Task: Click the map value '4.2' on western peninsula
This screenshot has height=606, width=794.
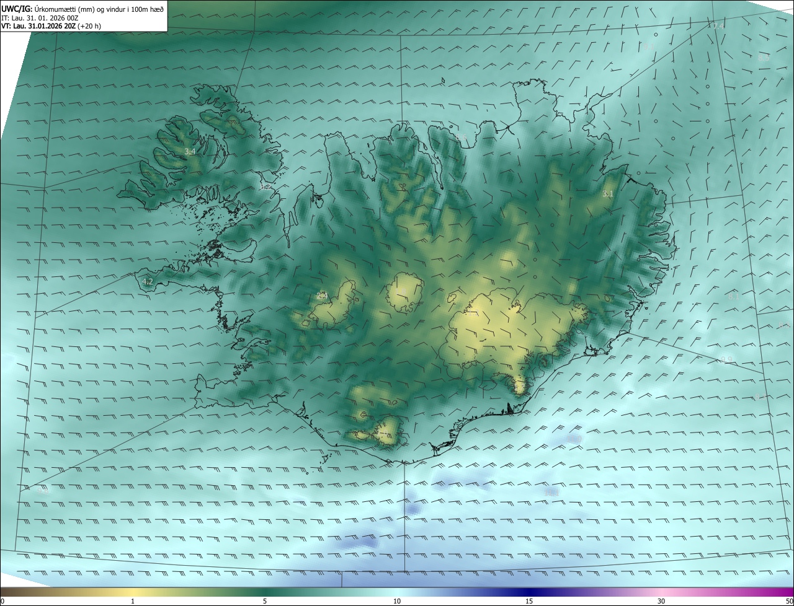Action: [148, 281]
